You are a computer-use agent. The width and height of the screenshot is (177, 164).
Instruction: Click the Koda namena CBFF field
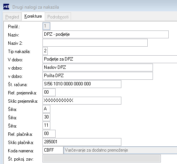tap(53, 150)
